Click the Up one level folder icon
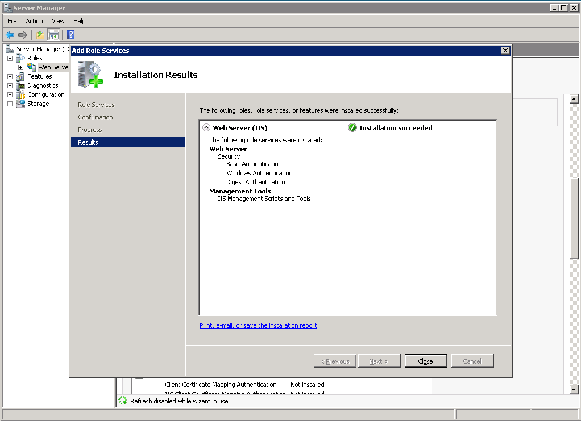This screenshot has height=421, width=581. coord(40,35)
